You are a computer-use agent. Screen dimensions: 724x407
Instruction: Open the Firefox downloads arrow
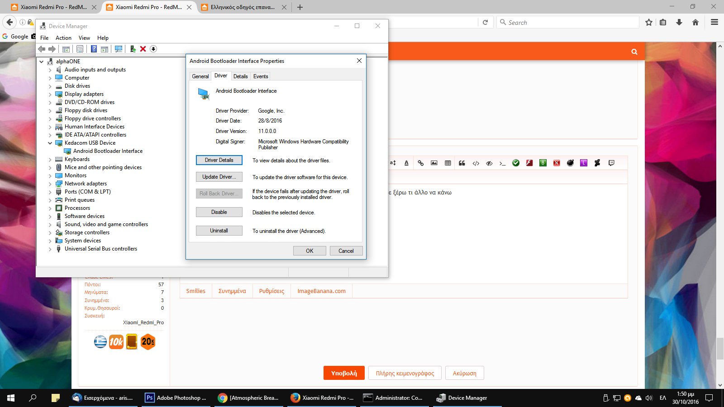point(679,22)
